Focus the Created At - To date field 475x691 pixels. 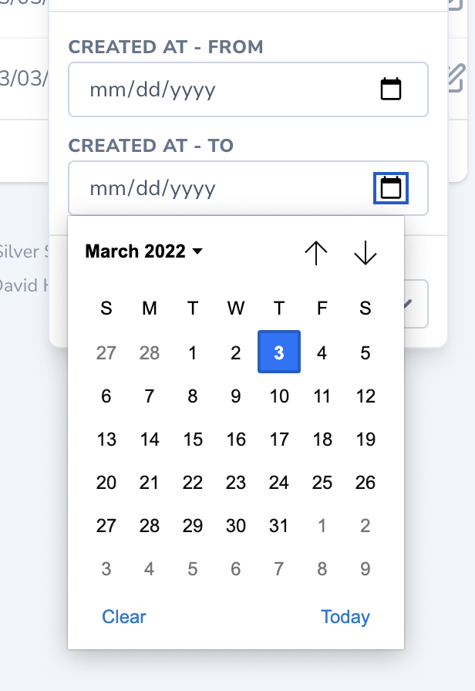tap(224, 188)
